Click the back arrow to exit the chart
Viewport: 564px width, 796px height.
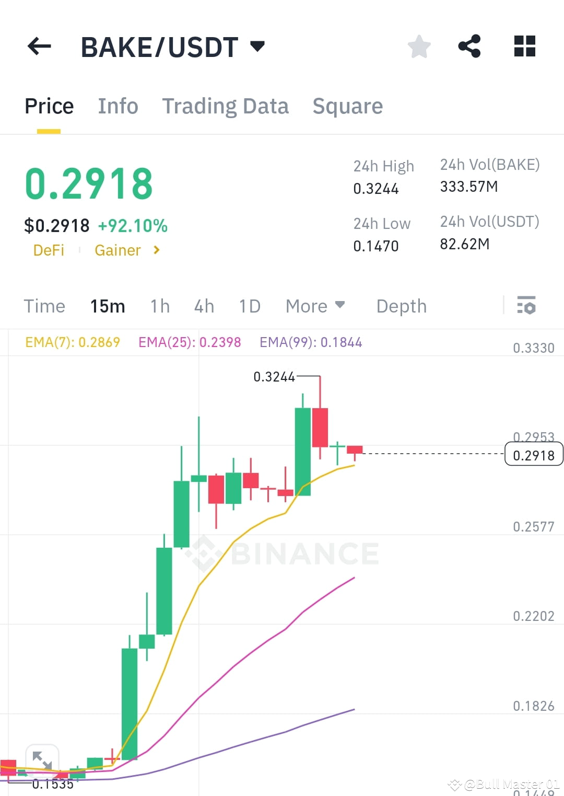39,47
